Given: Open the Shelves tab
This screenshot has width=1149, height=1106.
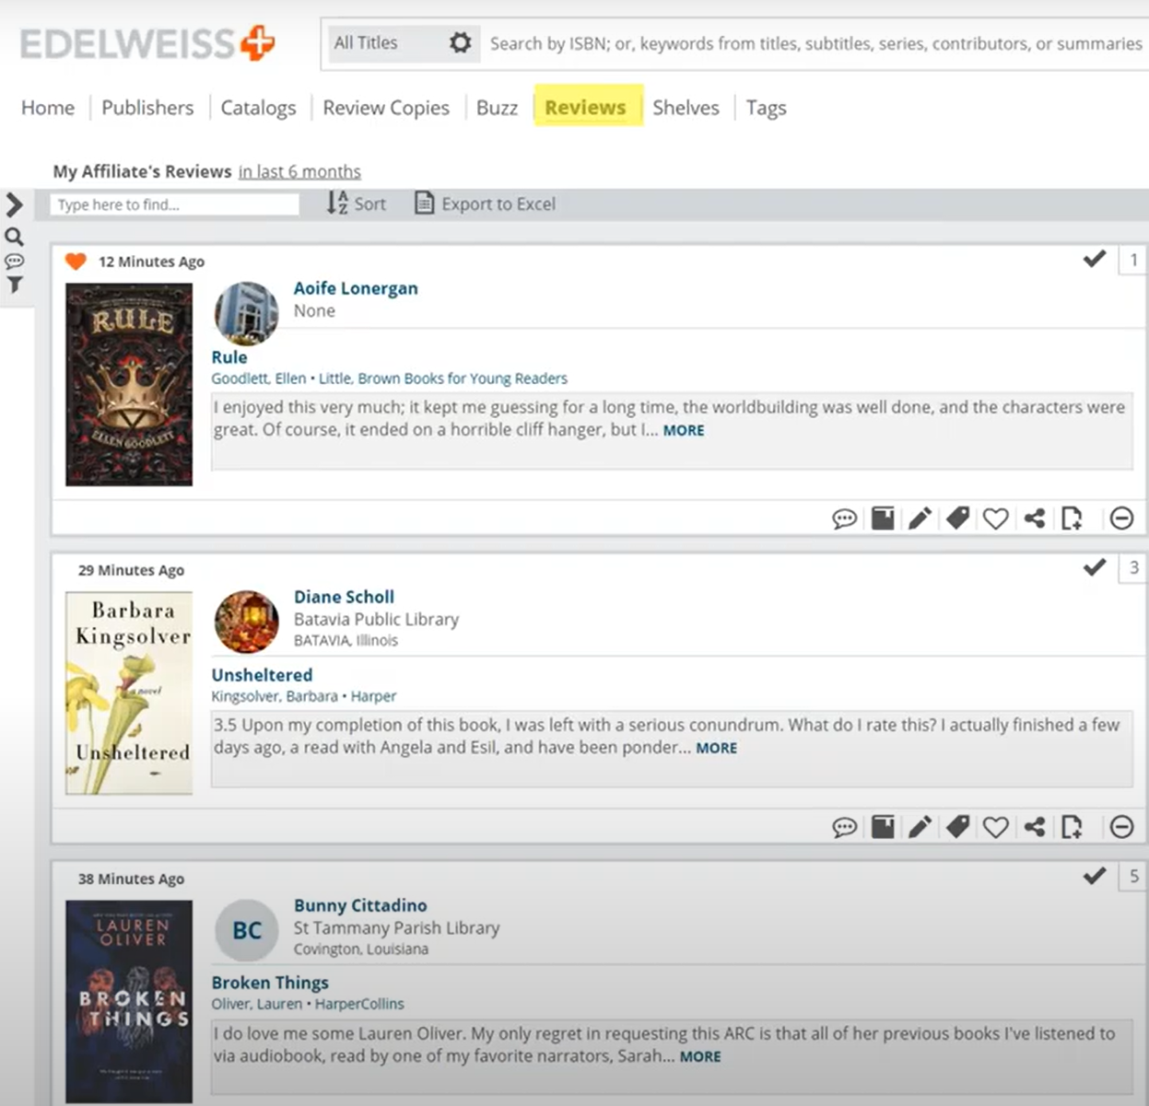Looking at the screenshot, I should click(686, 108).
